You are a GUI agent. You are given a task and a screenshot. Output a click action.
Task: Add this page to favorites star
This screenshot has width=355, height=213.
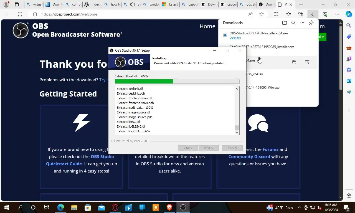click(x=262, y=14)
